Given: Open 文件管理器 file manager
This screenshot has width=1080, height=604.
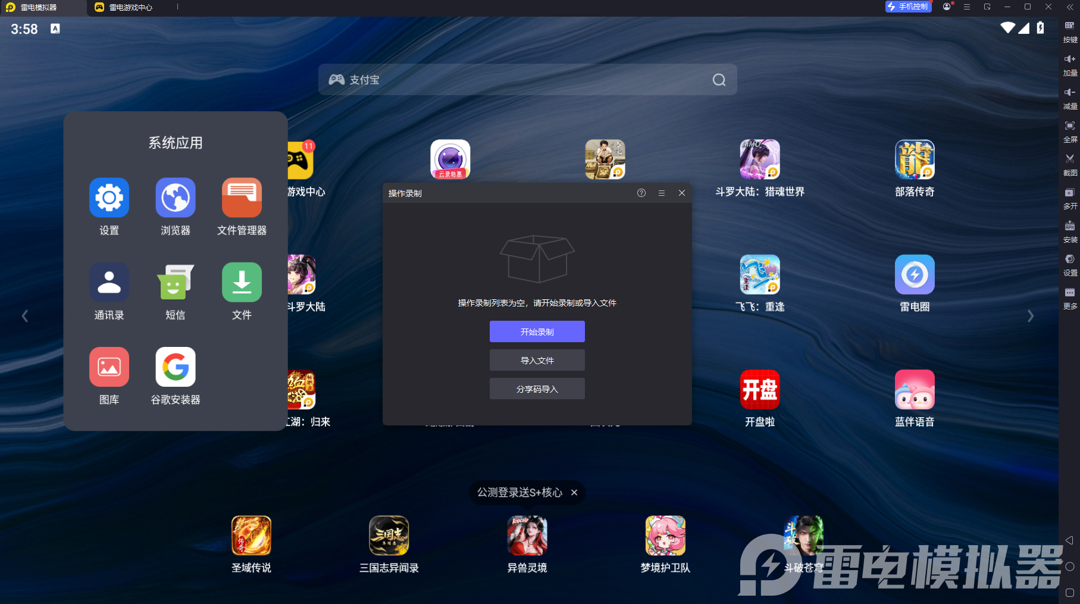Looking at the screenshot, I should [x=242, y=198].
